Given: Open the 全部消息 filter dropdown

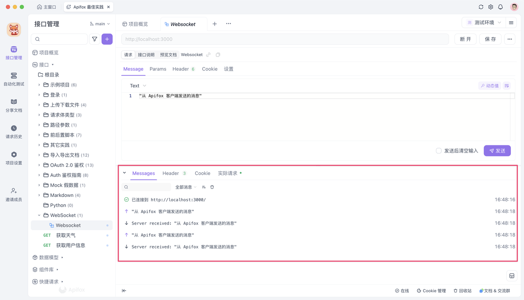Looking at the screenshot, I should [x=186, y=187].
